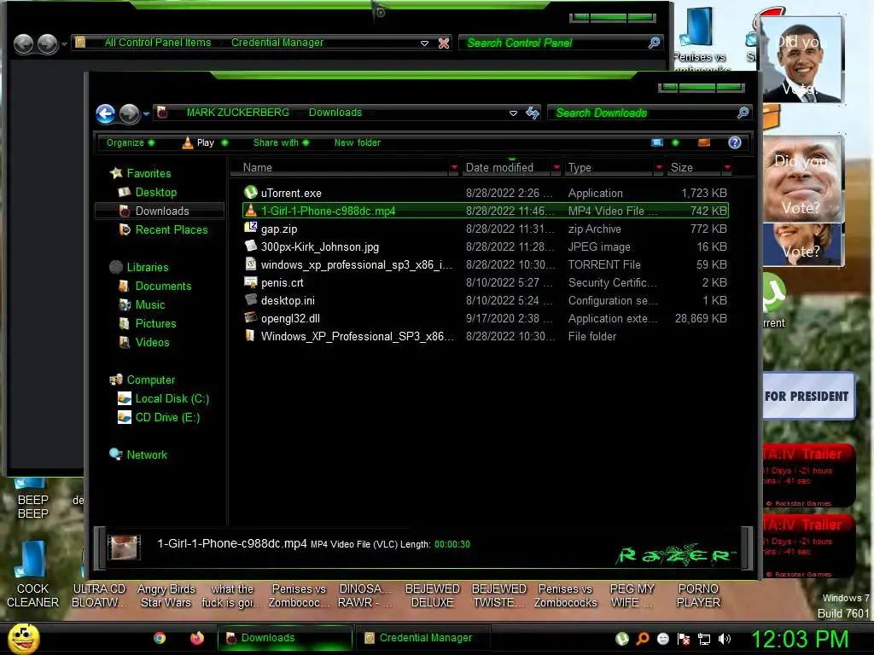Image resolution: width=874 pixels, height=655 pixels.
Task: Open Computer in navigation pane
Action: point(150,380)
